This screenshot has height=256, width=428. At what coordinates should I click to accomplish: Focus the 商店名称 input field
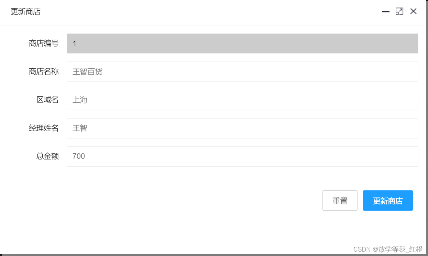click(242, 72)
